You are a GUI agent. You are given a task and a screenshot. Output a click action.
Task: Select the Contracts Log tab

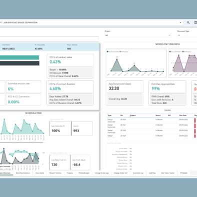(x=138, y=173)
